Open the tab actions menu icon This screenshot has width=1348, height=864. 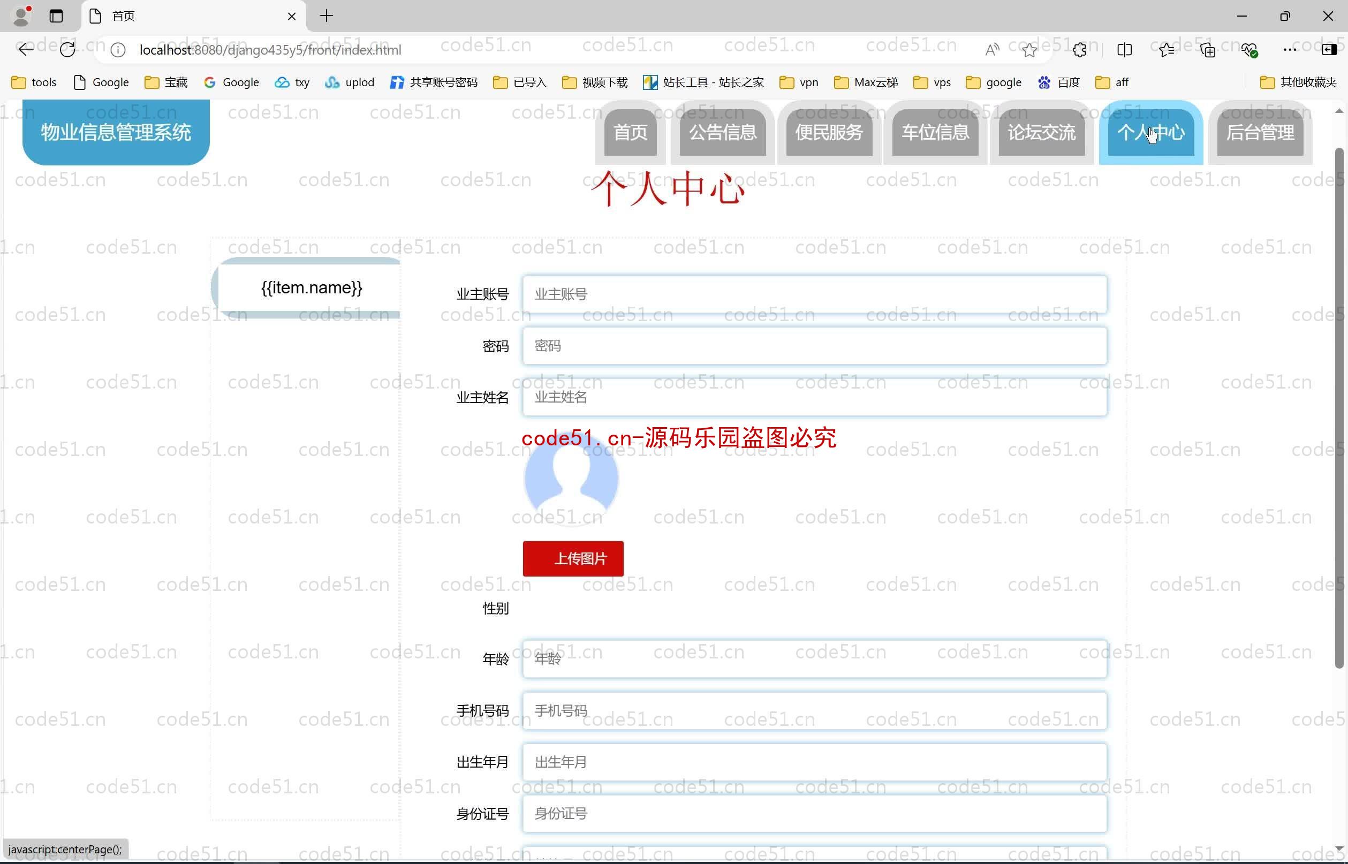click(56, 16)
